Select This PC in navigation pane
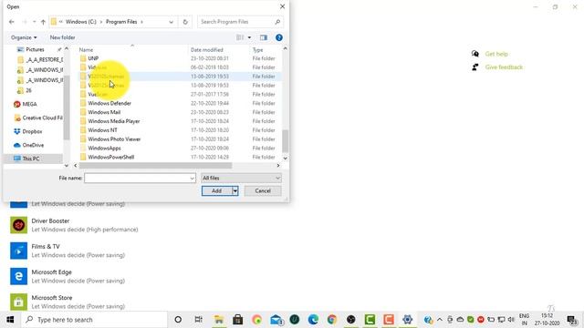The width and height of the screenshot is (584, 328). tap(30, 159)
